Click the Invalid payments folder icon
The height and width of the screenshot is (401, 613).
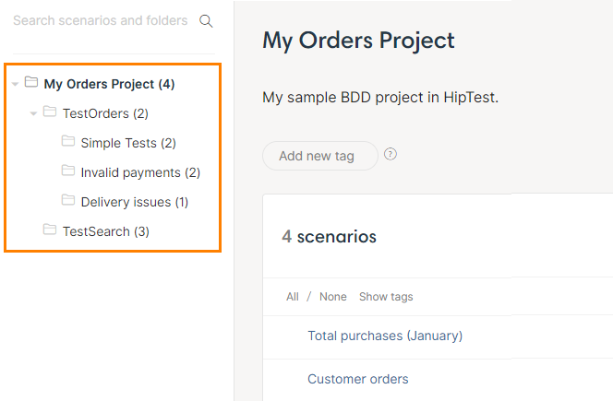[x=68, y=171]
